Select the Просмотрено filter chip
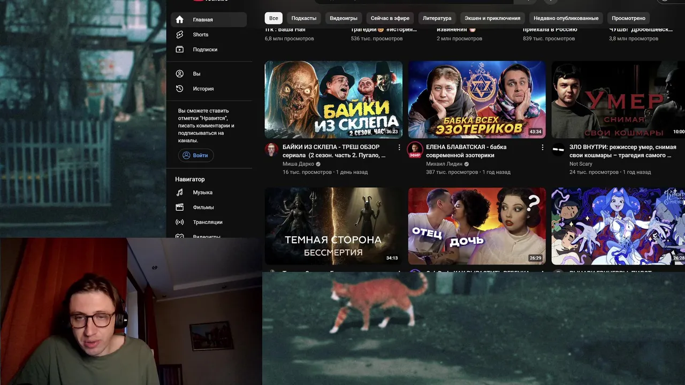685x385 pixels. [629, 18]
